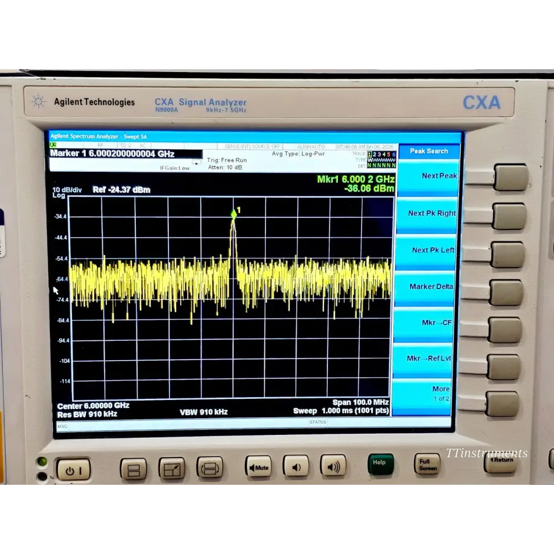Click the 'ALIGN AUTO' status indicator

point(311,147)
